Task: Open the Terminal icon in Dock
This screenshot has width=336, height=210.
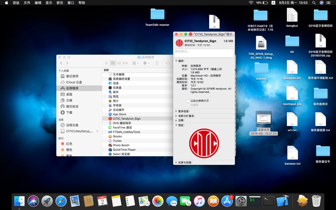Action: (x=269, y=201)
